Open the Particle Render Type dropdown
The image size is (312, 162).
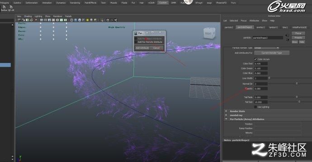(x=266, y=48)
